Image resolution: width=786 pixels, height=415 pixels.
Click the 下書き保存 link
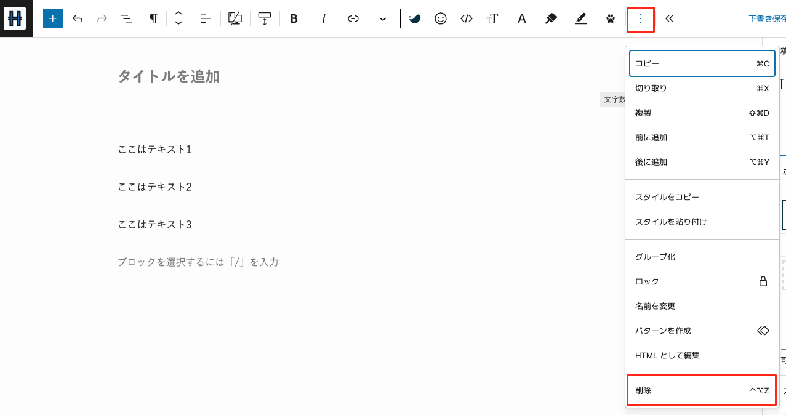(766, 18)
